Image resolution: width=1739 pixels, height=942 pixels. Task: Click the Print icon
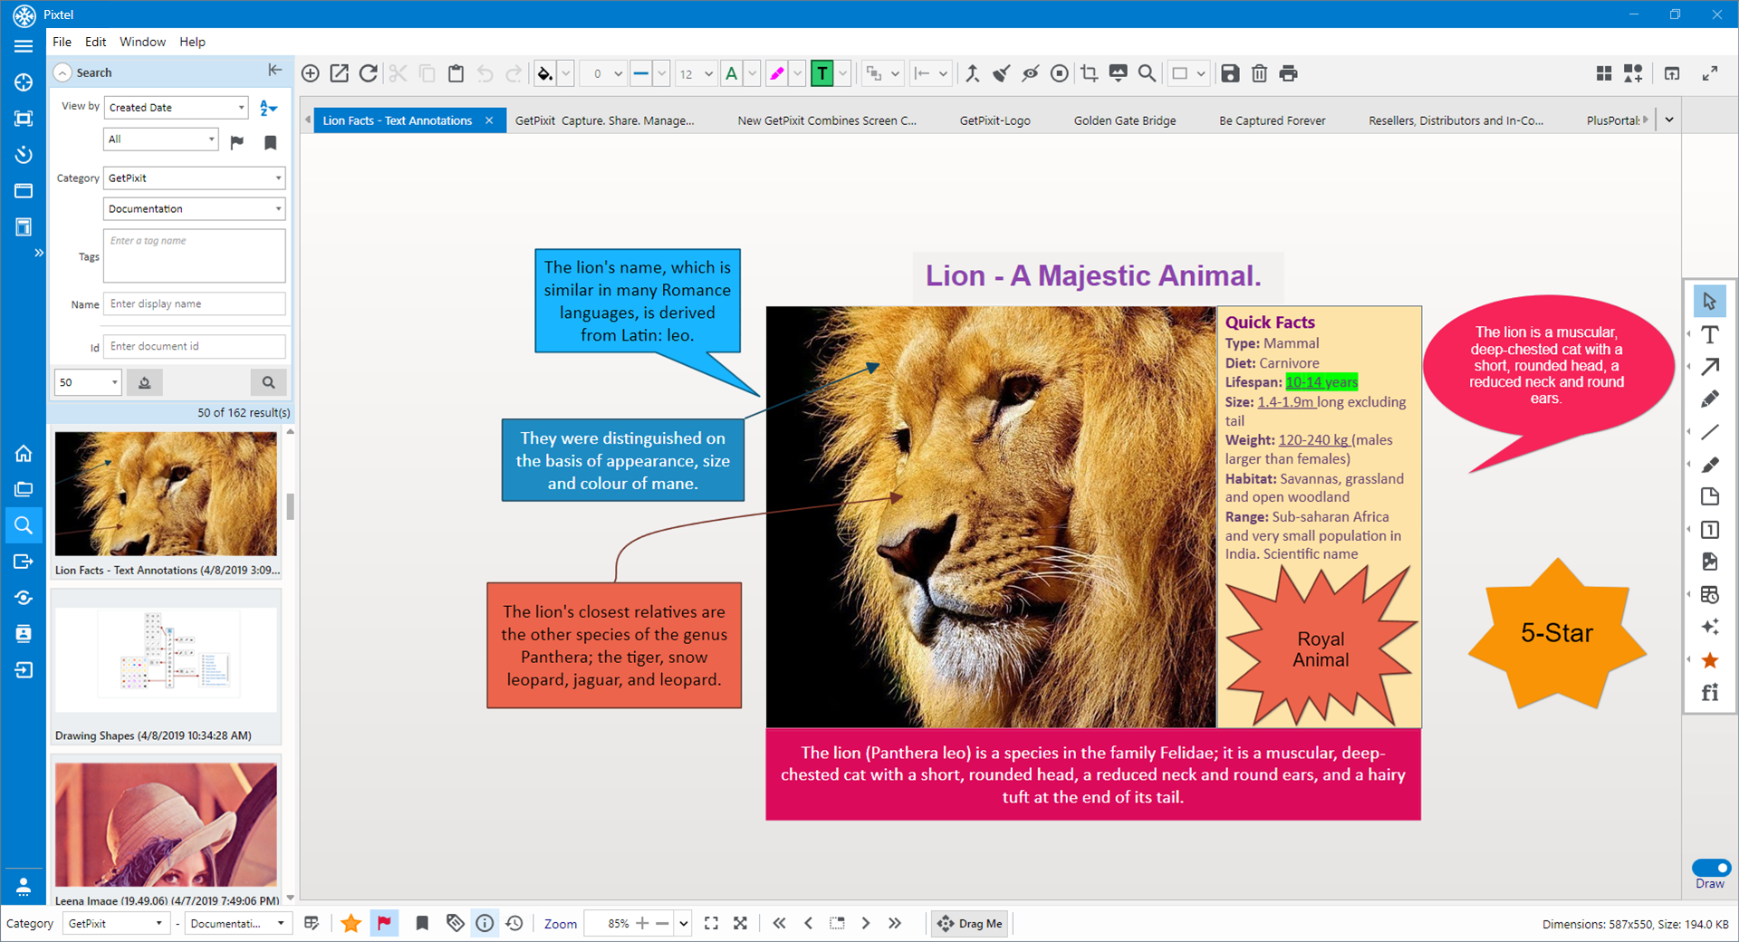[x=1288, y=73]
